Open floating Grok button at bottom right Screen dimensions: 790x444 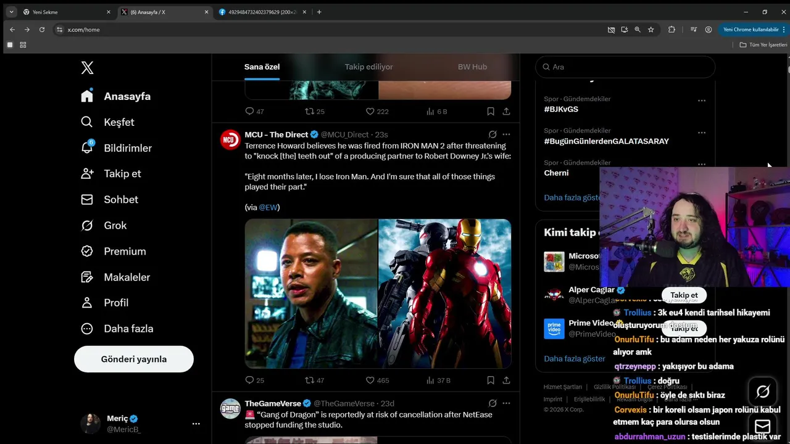[763, 392]
